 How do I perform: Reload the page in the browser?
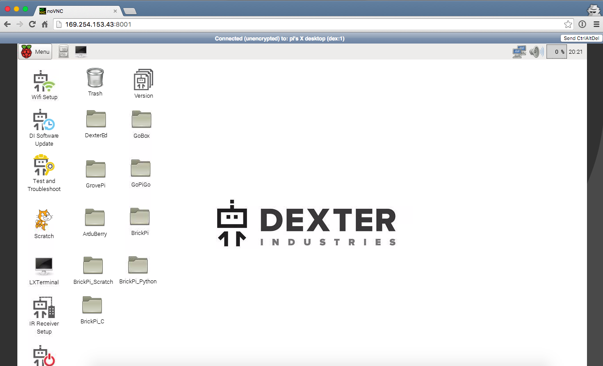coord(32,24)
